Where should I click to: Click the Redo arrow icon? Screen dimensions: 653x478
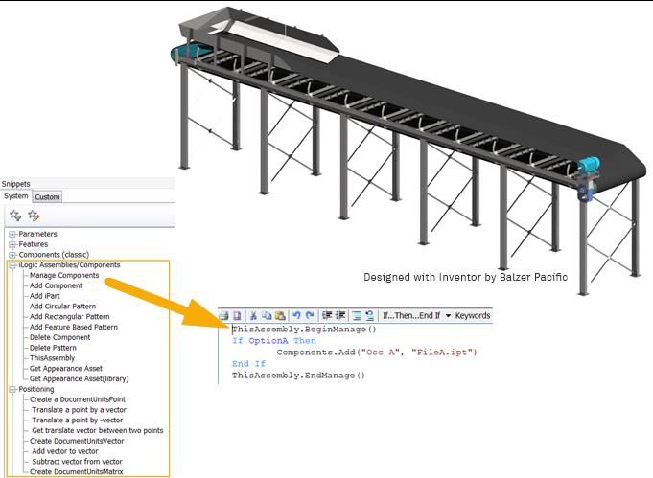click(310, 316)
